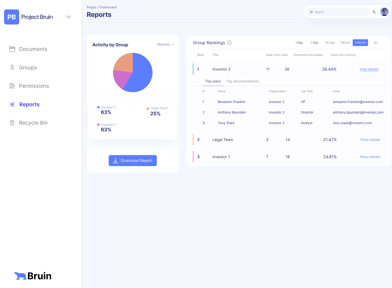This screenshot has height=288, width=392.
Task: Click the Pages / Dashboard breadcrumb
Action: [x=102, y=7]
